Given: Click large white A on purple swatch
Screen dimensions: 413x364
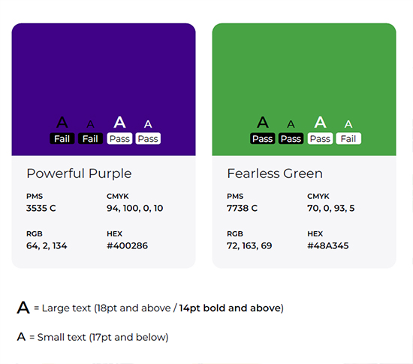Looking at the screenshot, I should [x=119, y=122].
